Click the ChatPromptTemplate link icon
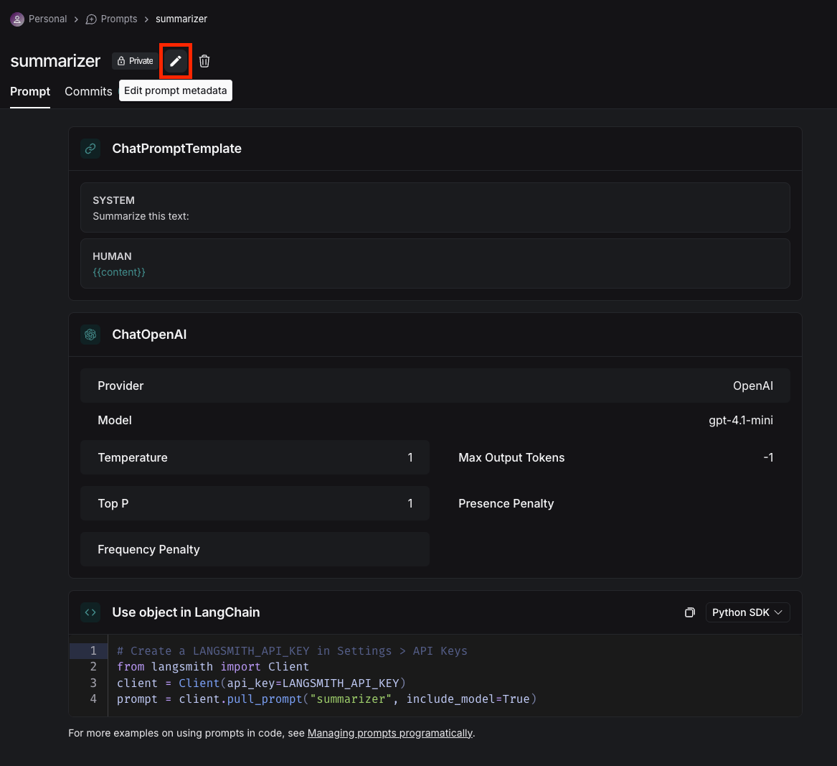This screenshot has height=766, width=837. (x=90, y=149)
